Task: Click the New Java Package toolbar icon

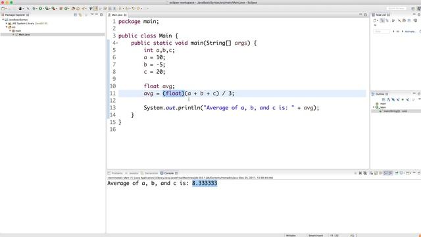Action: [x=61, y=9]
